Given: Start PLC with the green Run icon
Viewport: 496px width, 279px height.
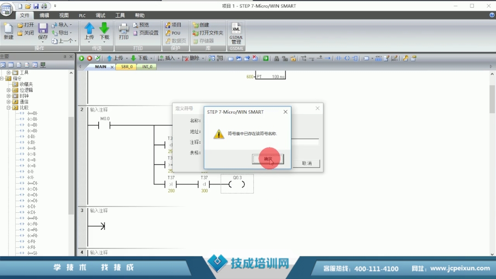Looking at the screenshot, I should click(x=82, y=58).
